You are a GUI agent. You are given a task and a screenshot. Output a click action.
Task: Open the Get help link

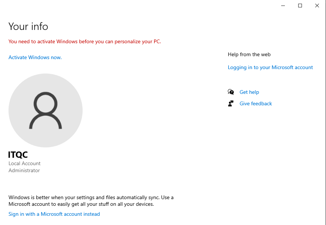[249, 92]
